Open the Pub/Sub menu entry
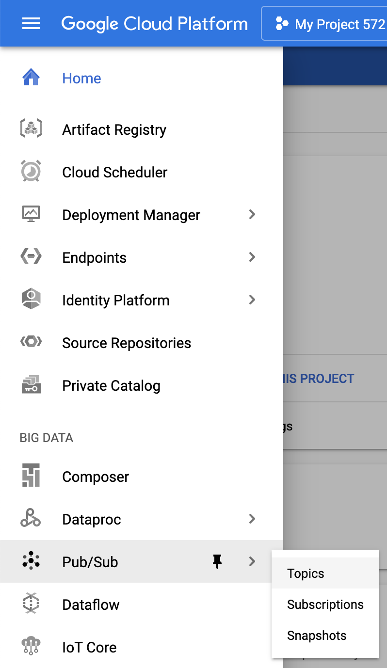387x668 pixels. [90, 562]
